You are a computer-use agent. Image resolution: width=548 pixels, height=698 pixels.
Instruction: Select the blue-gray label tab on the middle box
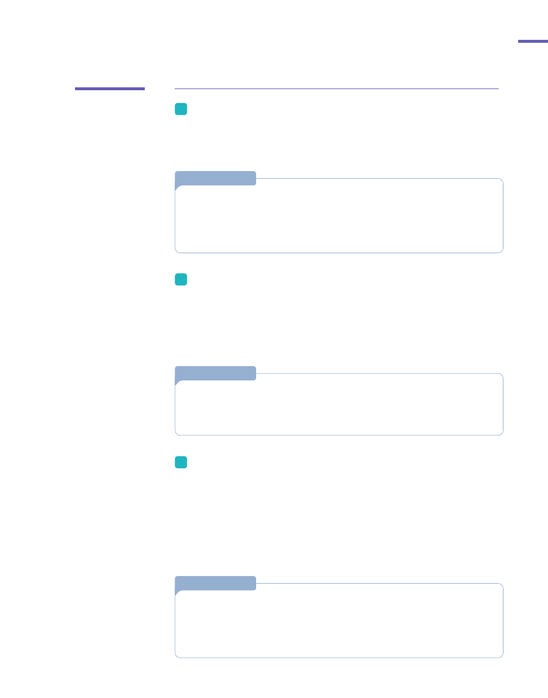pos(216,373)
